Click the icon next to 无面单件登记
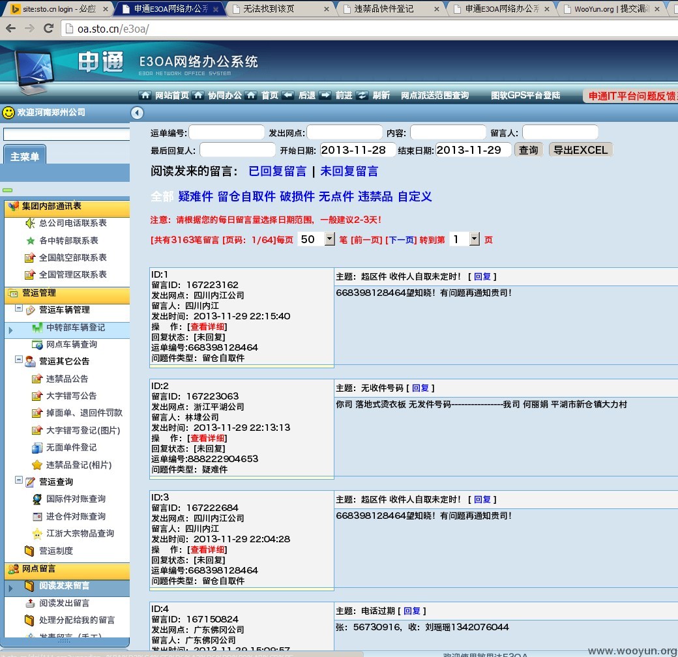This screenshot has height=657, width=678. click(37, 448)
